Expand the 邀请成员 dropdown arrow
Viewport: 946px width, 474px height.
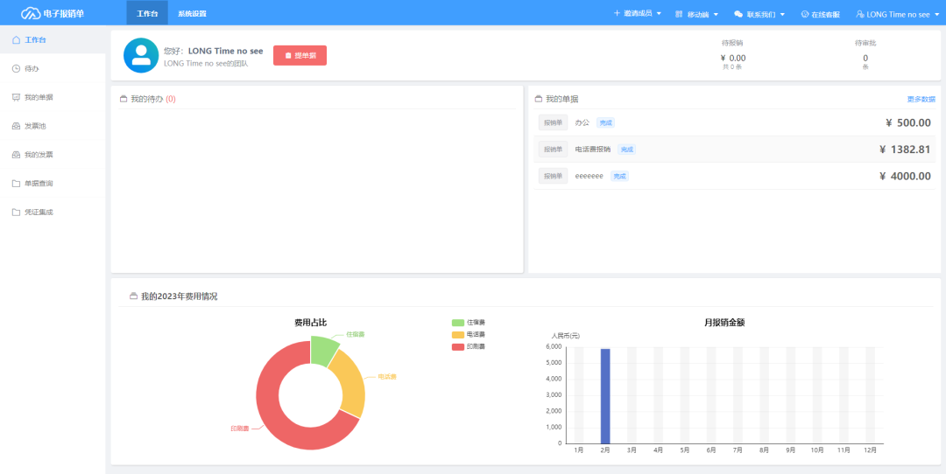[659, 13]
